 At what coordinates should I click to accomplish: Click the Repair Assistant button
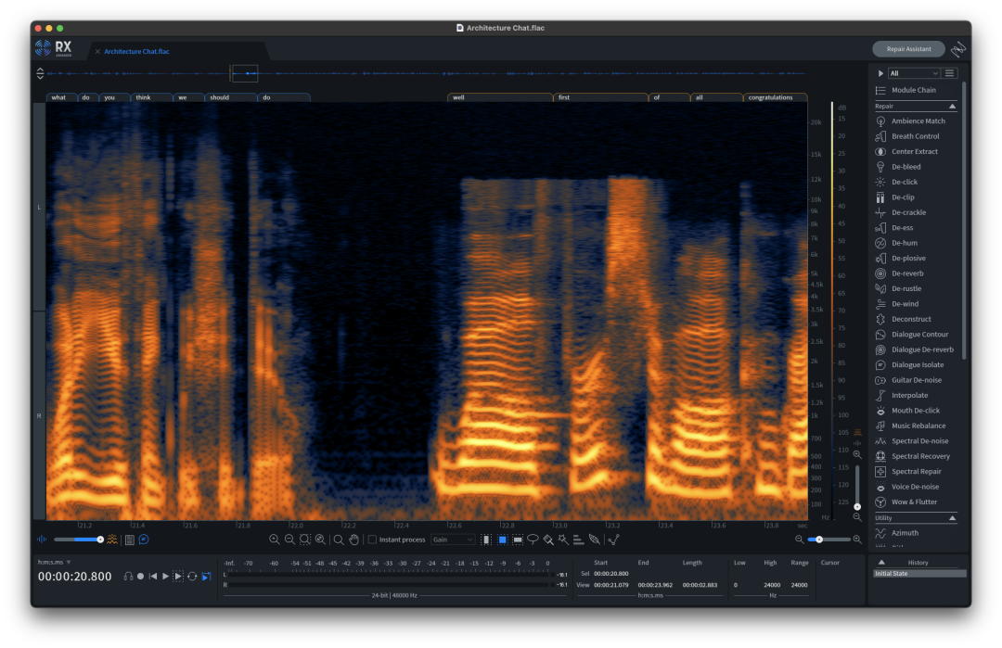tap(907, 49)
